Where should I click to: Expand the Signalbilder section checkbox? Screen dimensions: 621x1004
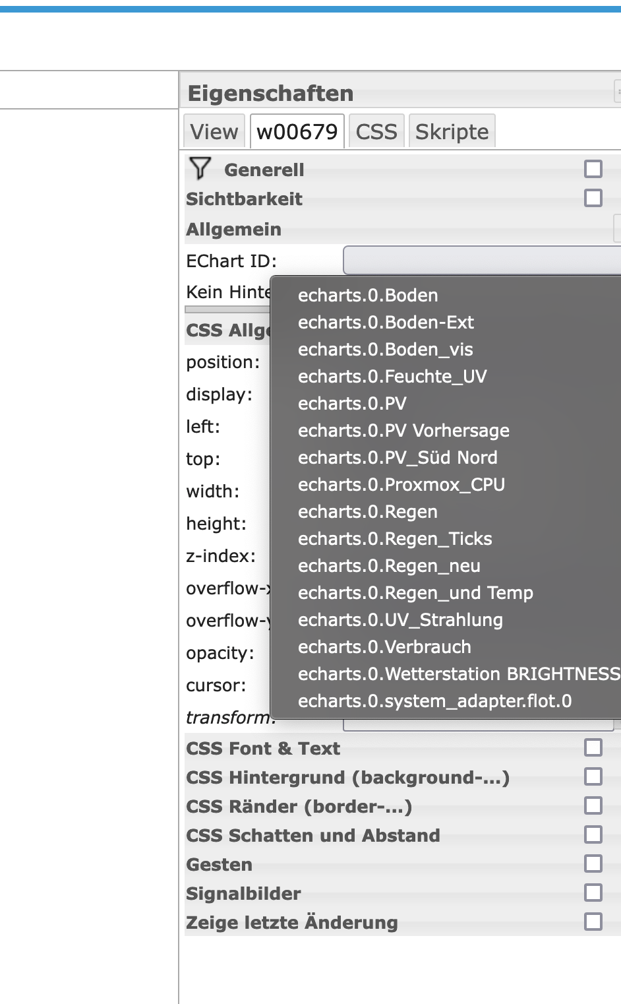[593, 893]
